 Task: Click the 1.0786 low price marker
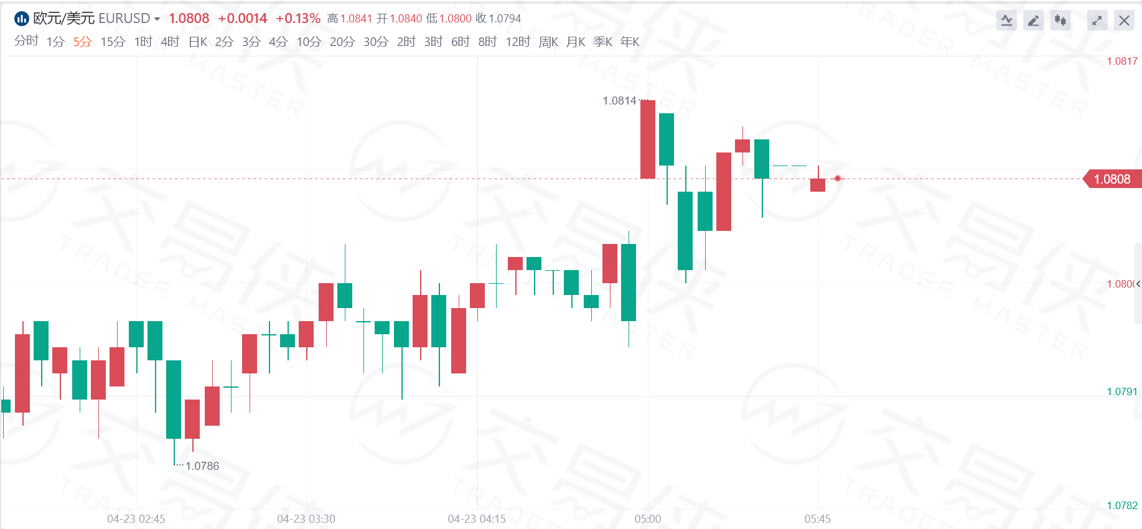[x=202, y=466]
